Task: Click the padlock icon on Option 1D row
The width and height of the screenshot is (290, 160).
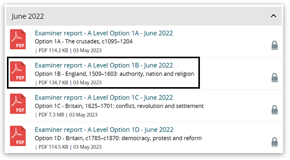Action: point(275,141)
